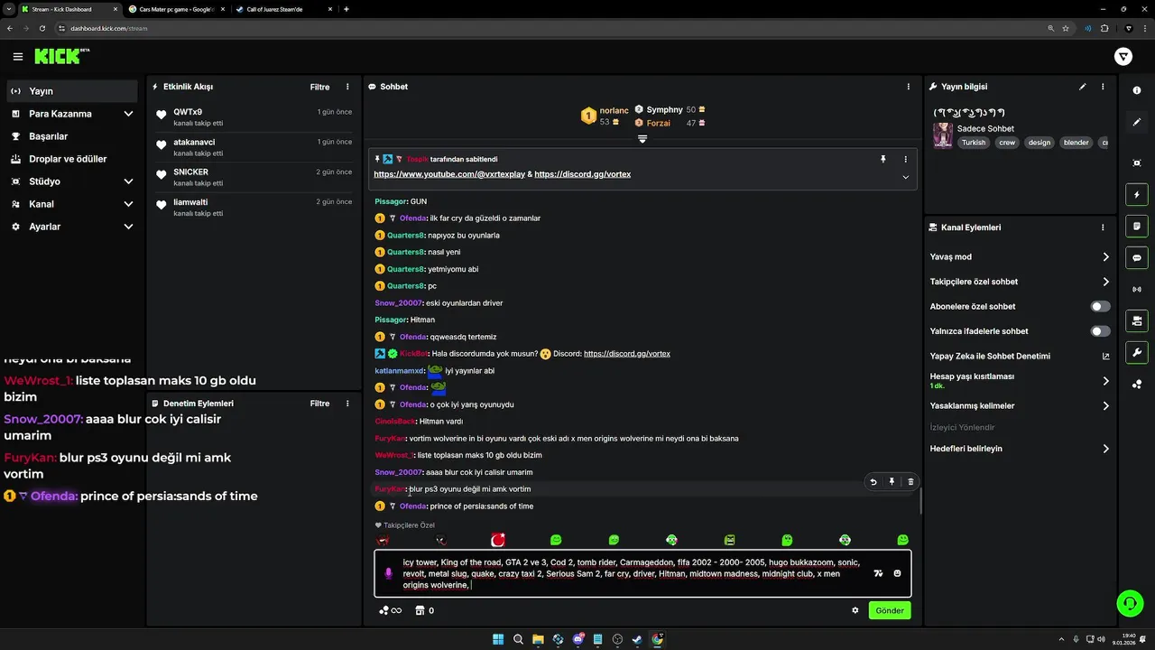Expand Kanal in the left menu
Image resolution: width=1155 pixels, height=650 pixels.
point(128,204)
